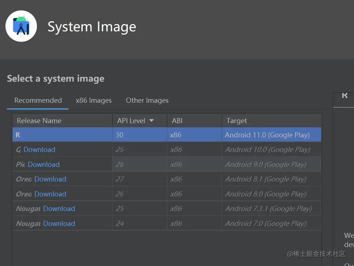Screen dimensions: 354x266
Task: Select the Android 7.1.1 (Google Play) row
Action: (268, 209)
